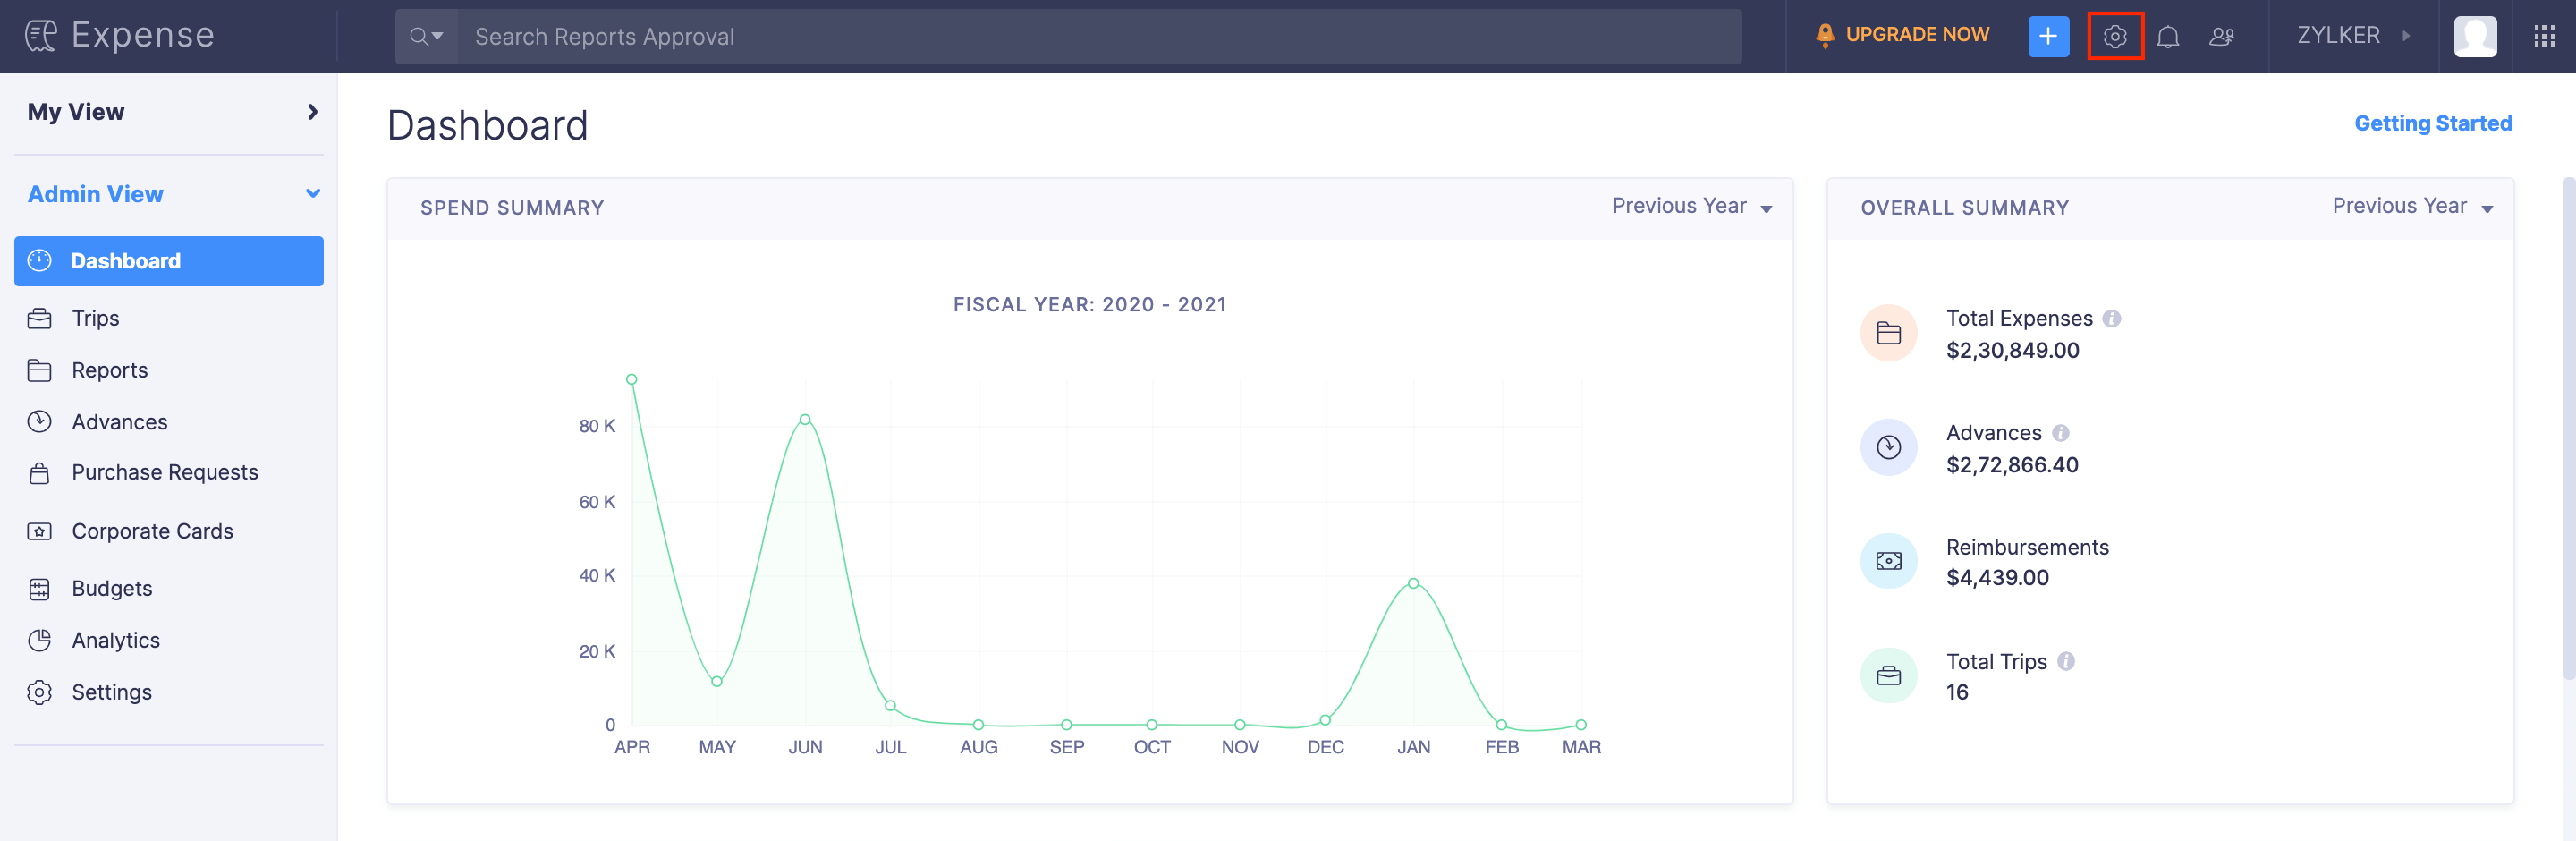
Task: Open Advances from the sidebar
Action: tap(118, 421)
